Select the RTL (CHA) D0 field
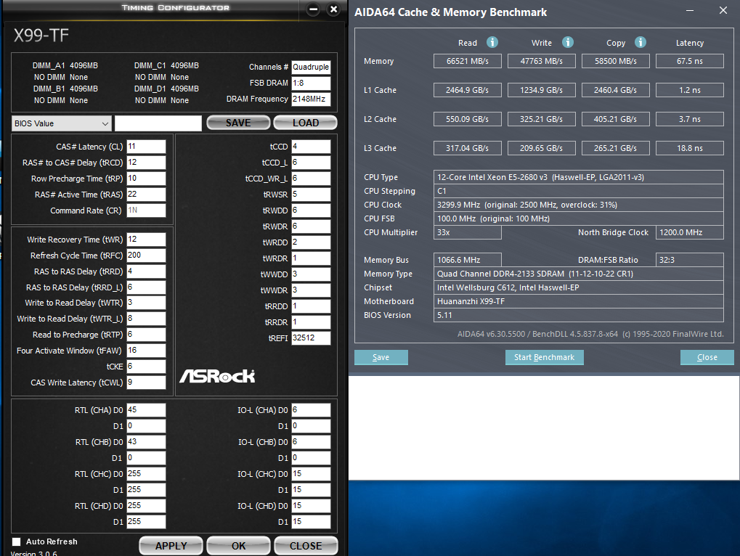The height and width of the screenshot is (556, 740). click(146, 410)
